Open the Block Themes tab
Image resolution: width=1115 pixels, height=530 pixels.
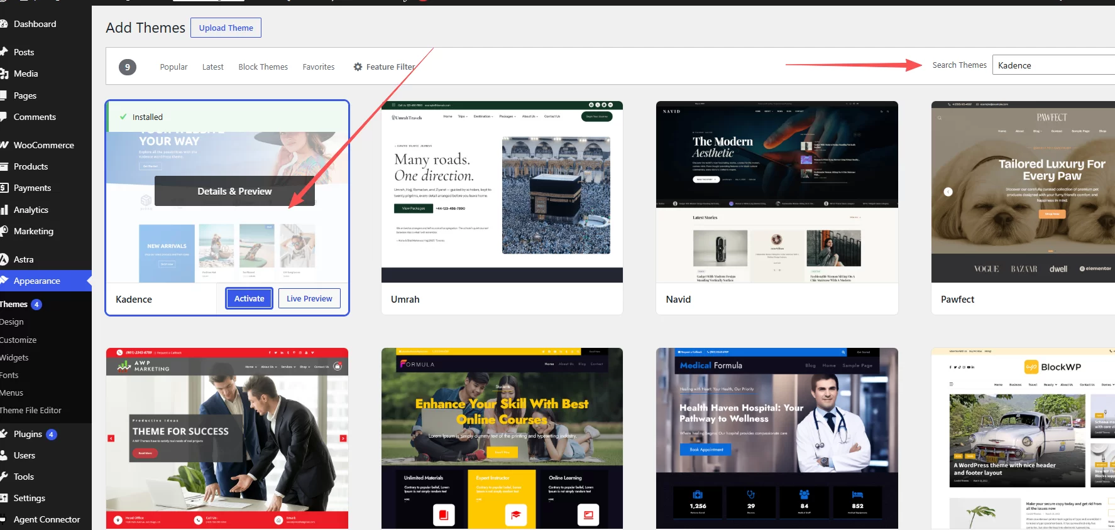point(263,67)
